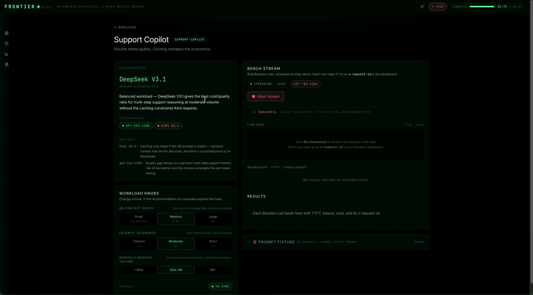Viewport: 533px width, 295px height.
Task: Click the FRONTIER logo
Action: (x=20, y=7)
